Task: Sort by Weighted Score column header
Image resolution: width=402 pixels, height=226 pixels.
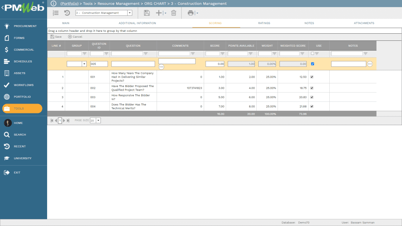Action: pyautogui.click(x=293, y=46)
